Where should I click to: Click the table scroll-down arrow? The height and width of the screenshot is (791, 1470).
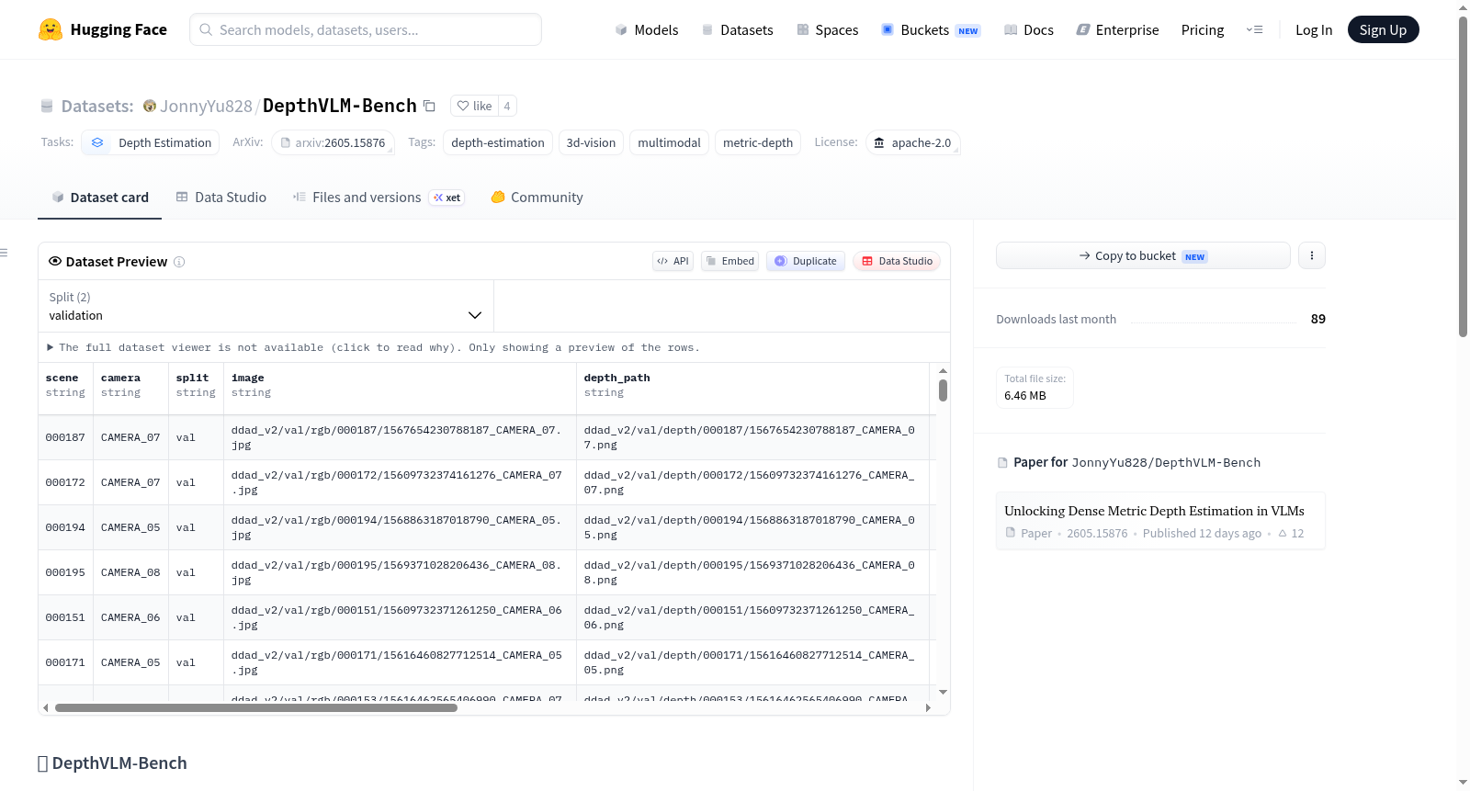click(943, 692)
